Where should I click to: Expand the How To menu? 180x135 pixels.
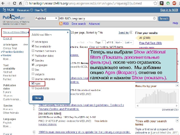pos(41,10)
